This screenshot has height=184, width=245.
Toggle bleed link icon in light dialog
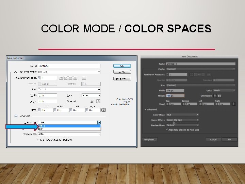[x=103, y=110]
